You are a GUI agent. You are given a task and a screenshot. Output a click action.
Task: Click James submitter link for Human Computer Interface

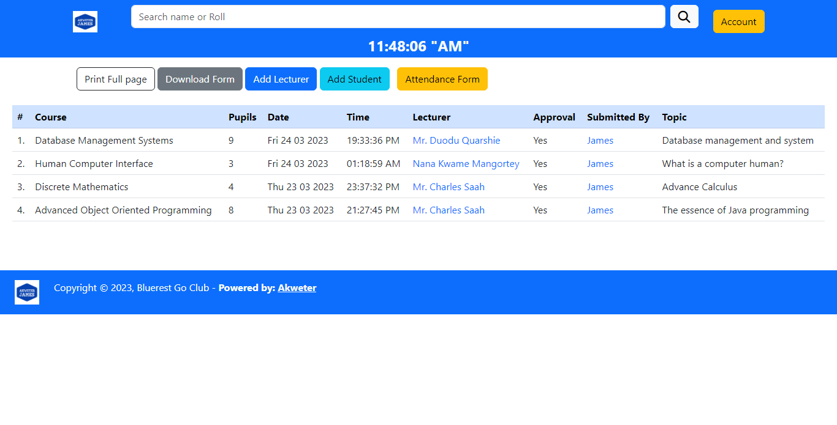600,163
